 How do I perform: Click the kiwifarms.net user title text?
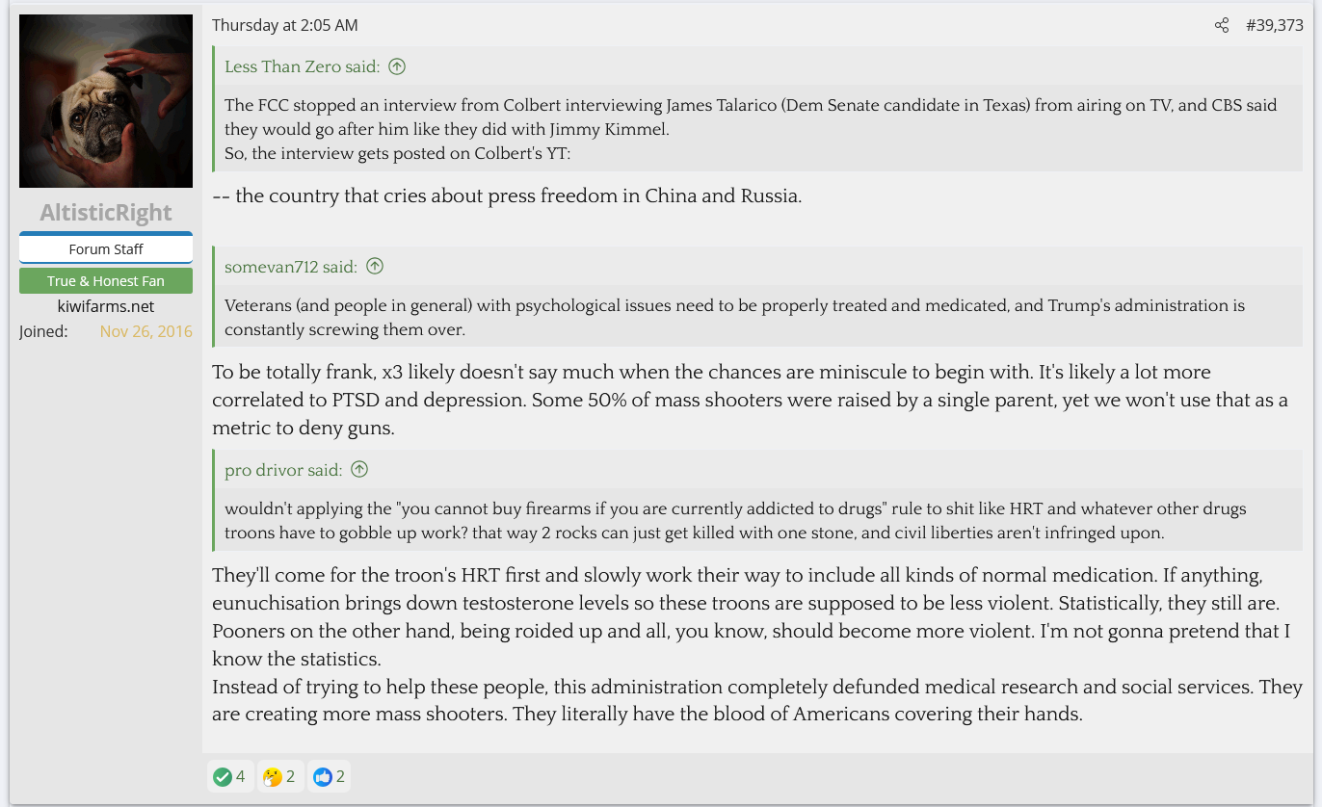(106, 306)
